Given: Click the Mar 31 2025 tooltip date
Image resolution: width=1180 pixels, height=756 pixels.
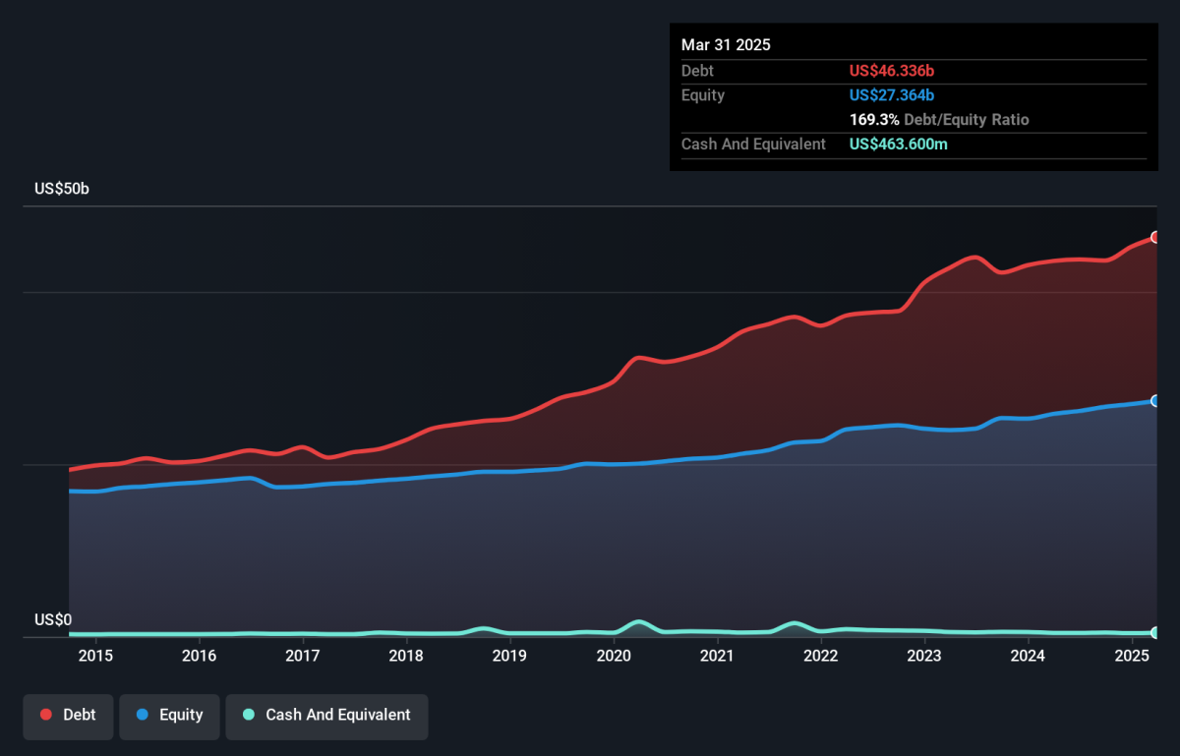Looking at the screenshot, I should tap(726, 45).
